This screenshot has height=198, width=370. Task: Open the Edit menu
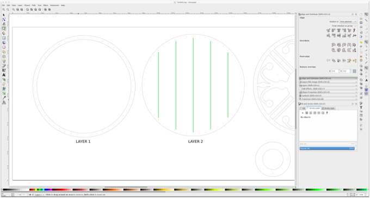tap(8, 5)
